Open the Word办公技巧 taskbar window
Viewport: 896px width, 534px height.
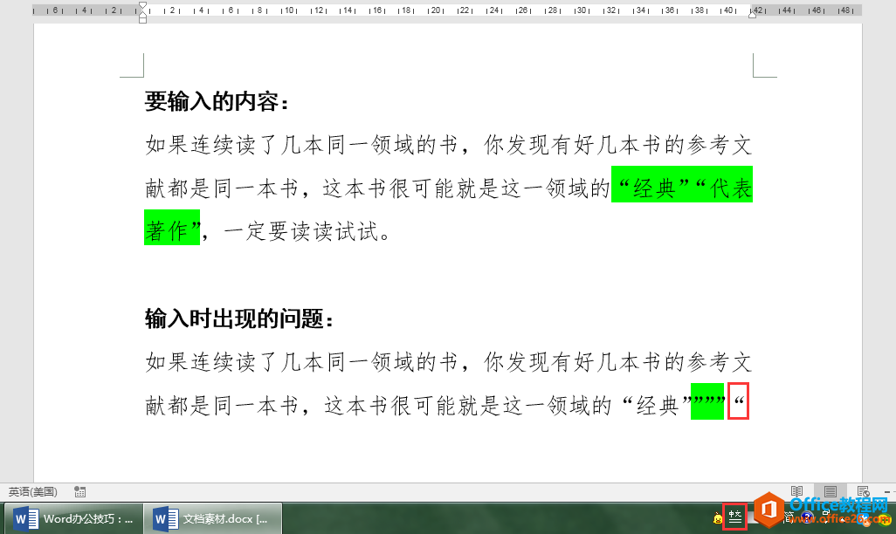tap(73, 518)
